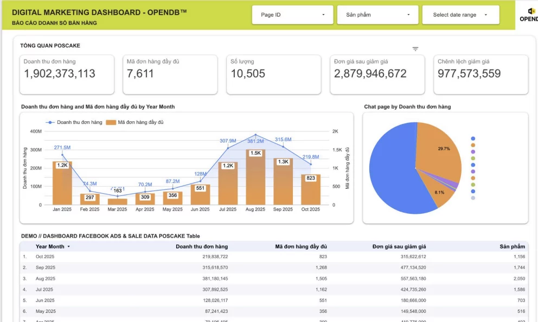Open the Page ID filter dropdown
Viewport: 538px width, 322px height.
point(292,15)
